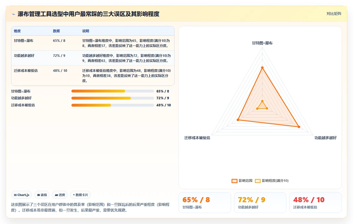Click the 迁移成本被低估 table row name

(x=26, y=71)
